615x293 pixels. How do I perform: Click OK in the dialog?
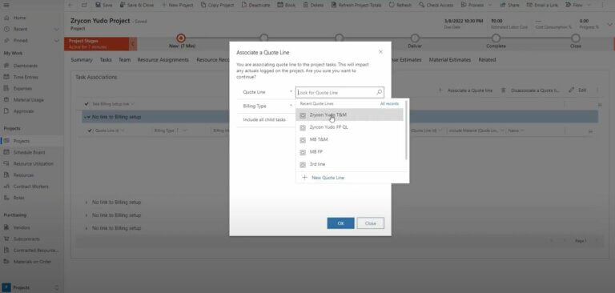coord(340,223)
